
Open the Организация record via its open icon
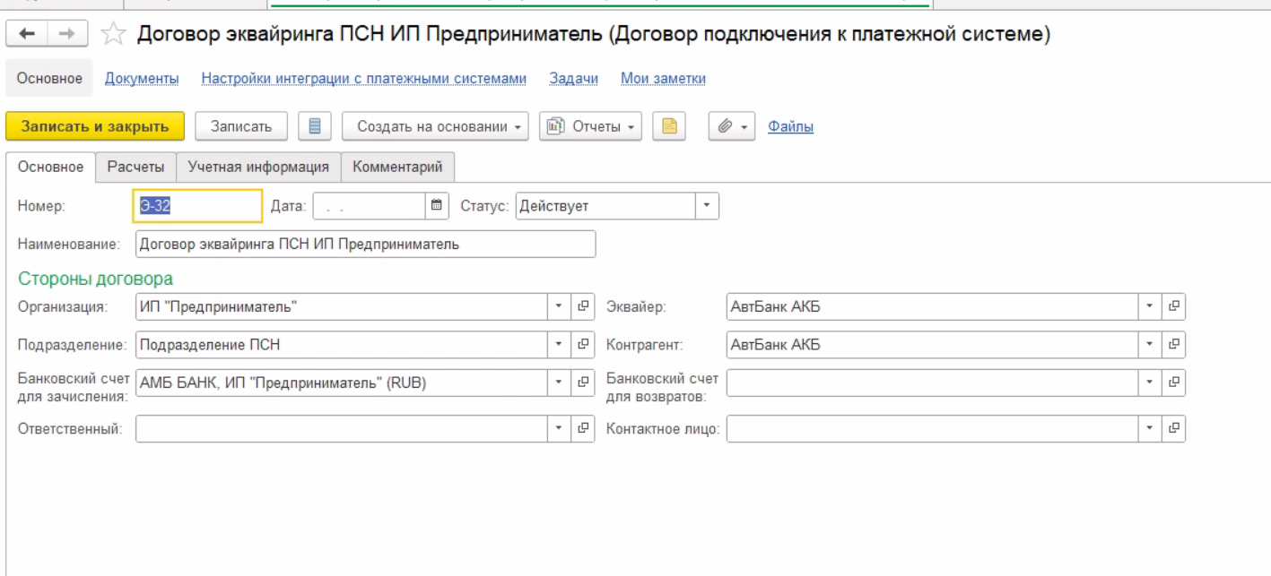point(583,306)
